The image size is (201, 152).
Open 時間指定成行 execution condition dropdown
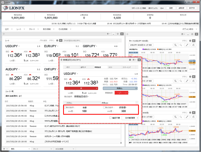(x=82, y=97)
